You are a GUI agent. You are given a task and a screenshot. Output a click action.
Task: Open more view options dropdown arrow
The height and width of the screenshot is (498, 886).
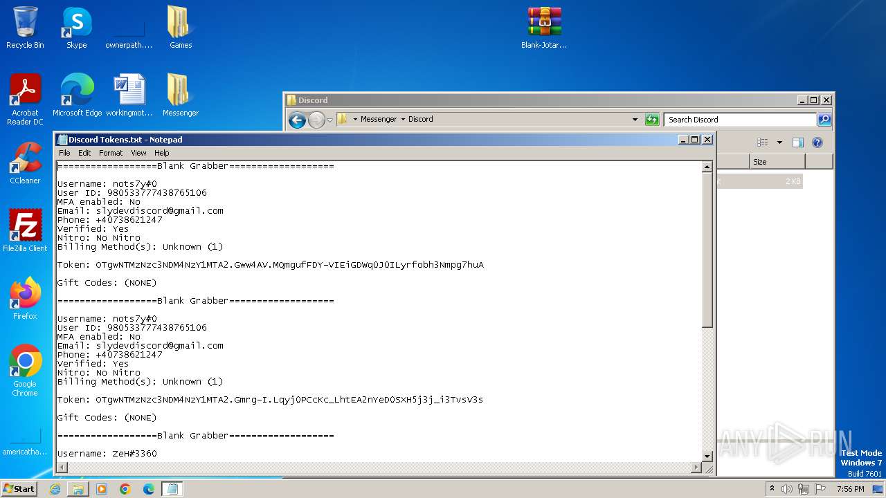coord(779,142)
